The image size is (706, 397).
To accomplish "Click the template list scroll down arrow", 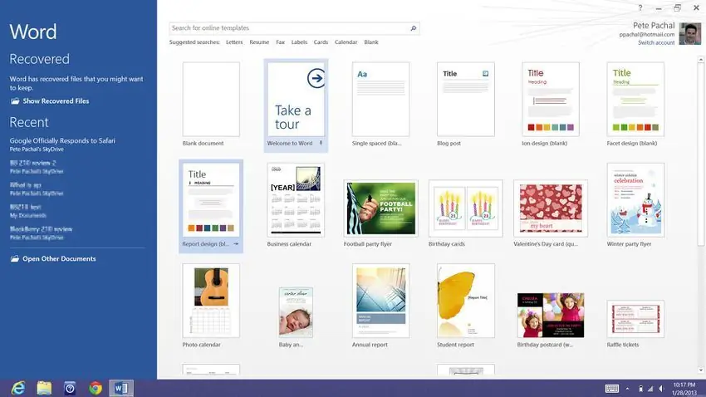I will pos(700,370).
